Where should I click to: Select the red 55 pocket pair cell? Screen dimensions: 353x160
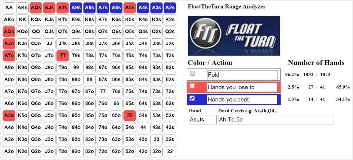coord(130,115)
